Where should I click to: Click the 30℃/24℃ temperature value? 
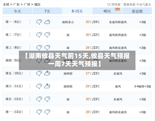tap(93, 22)
